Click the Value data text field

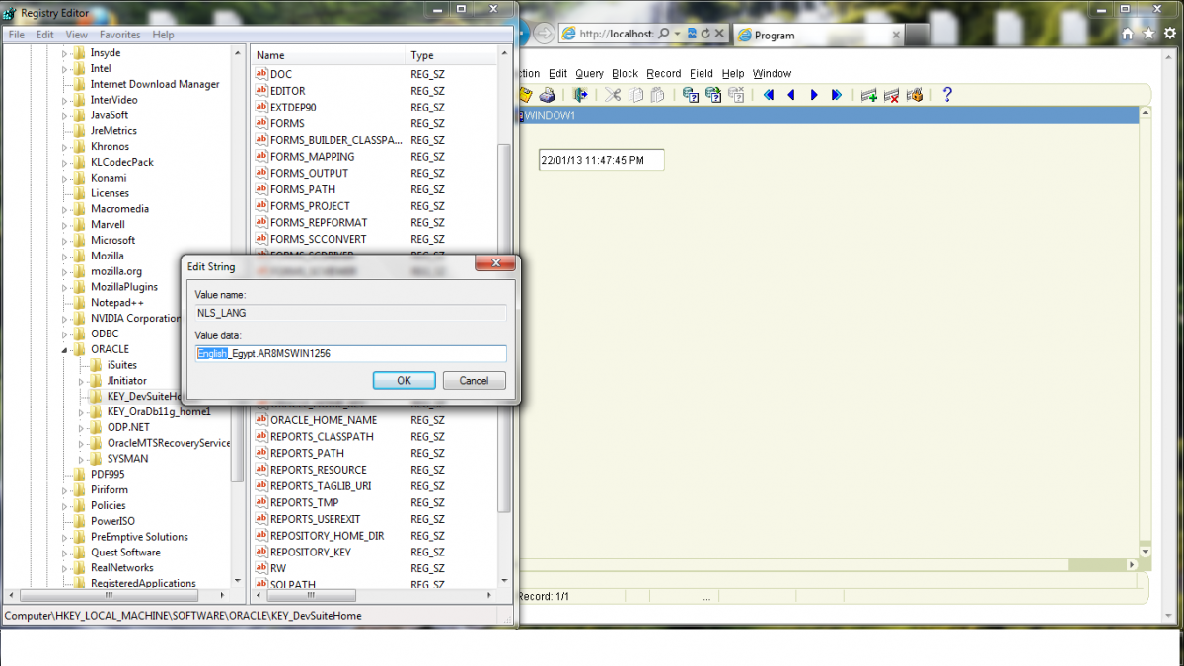click(350, 354)
